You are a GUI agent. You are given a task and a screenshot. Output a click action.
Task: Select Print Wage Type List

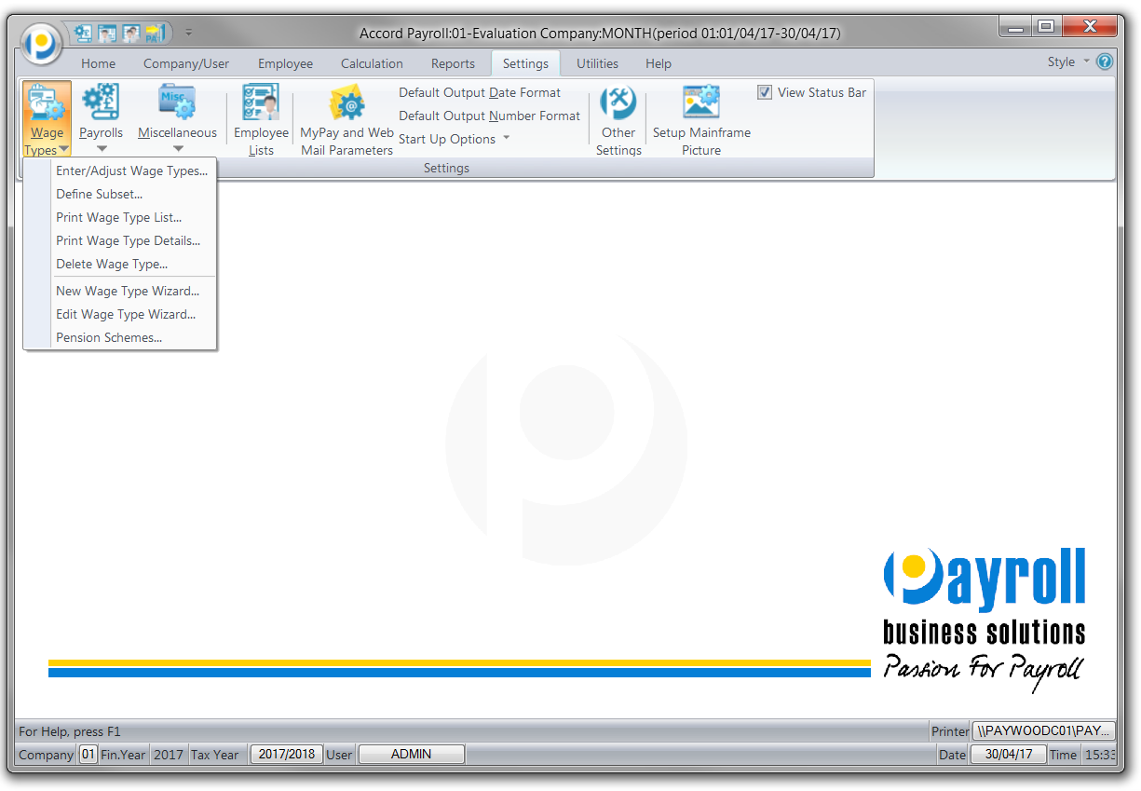pos(120,218)
